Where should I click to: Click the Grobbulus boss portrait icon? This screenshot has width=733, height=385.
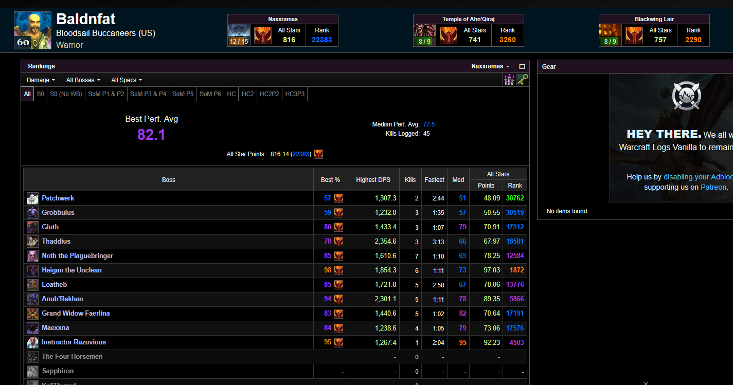click(x=32, y=213)
